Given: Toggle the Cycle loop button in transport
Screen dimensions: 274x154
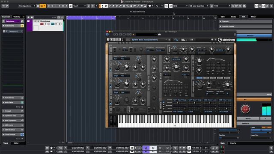Looking at the screenshot, I should click(146, 148).
